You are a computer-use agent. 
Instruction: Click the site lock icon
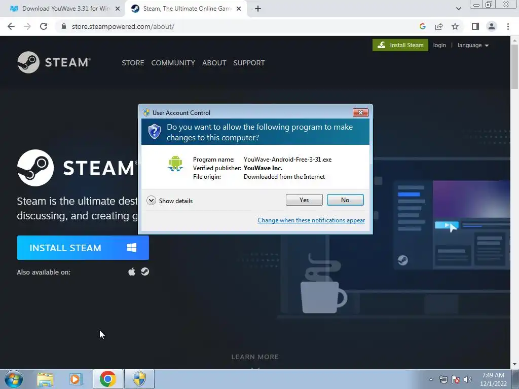[64, 26]
